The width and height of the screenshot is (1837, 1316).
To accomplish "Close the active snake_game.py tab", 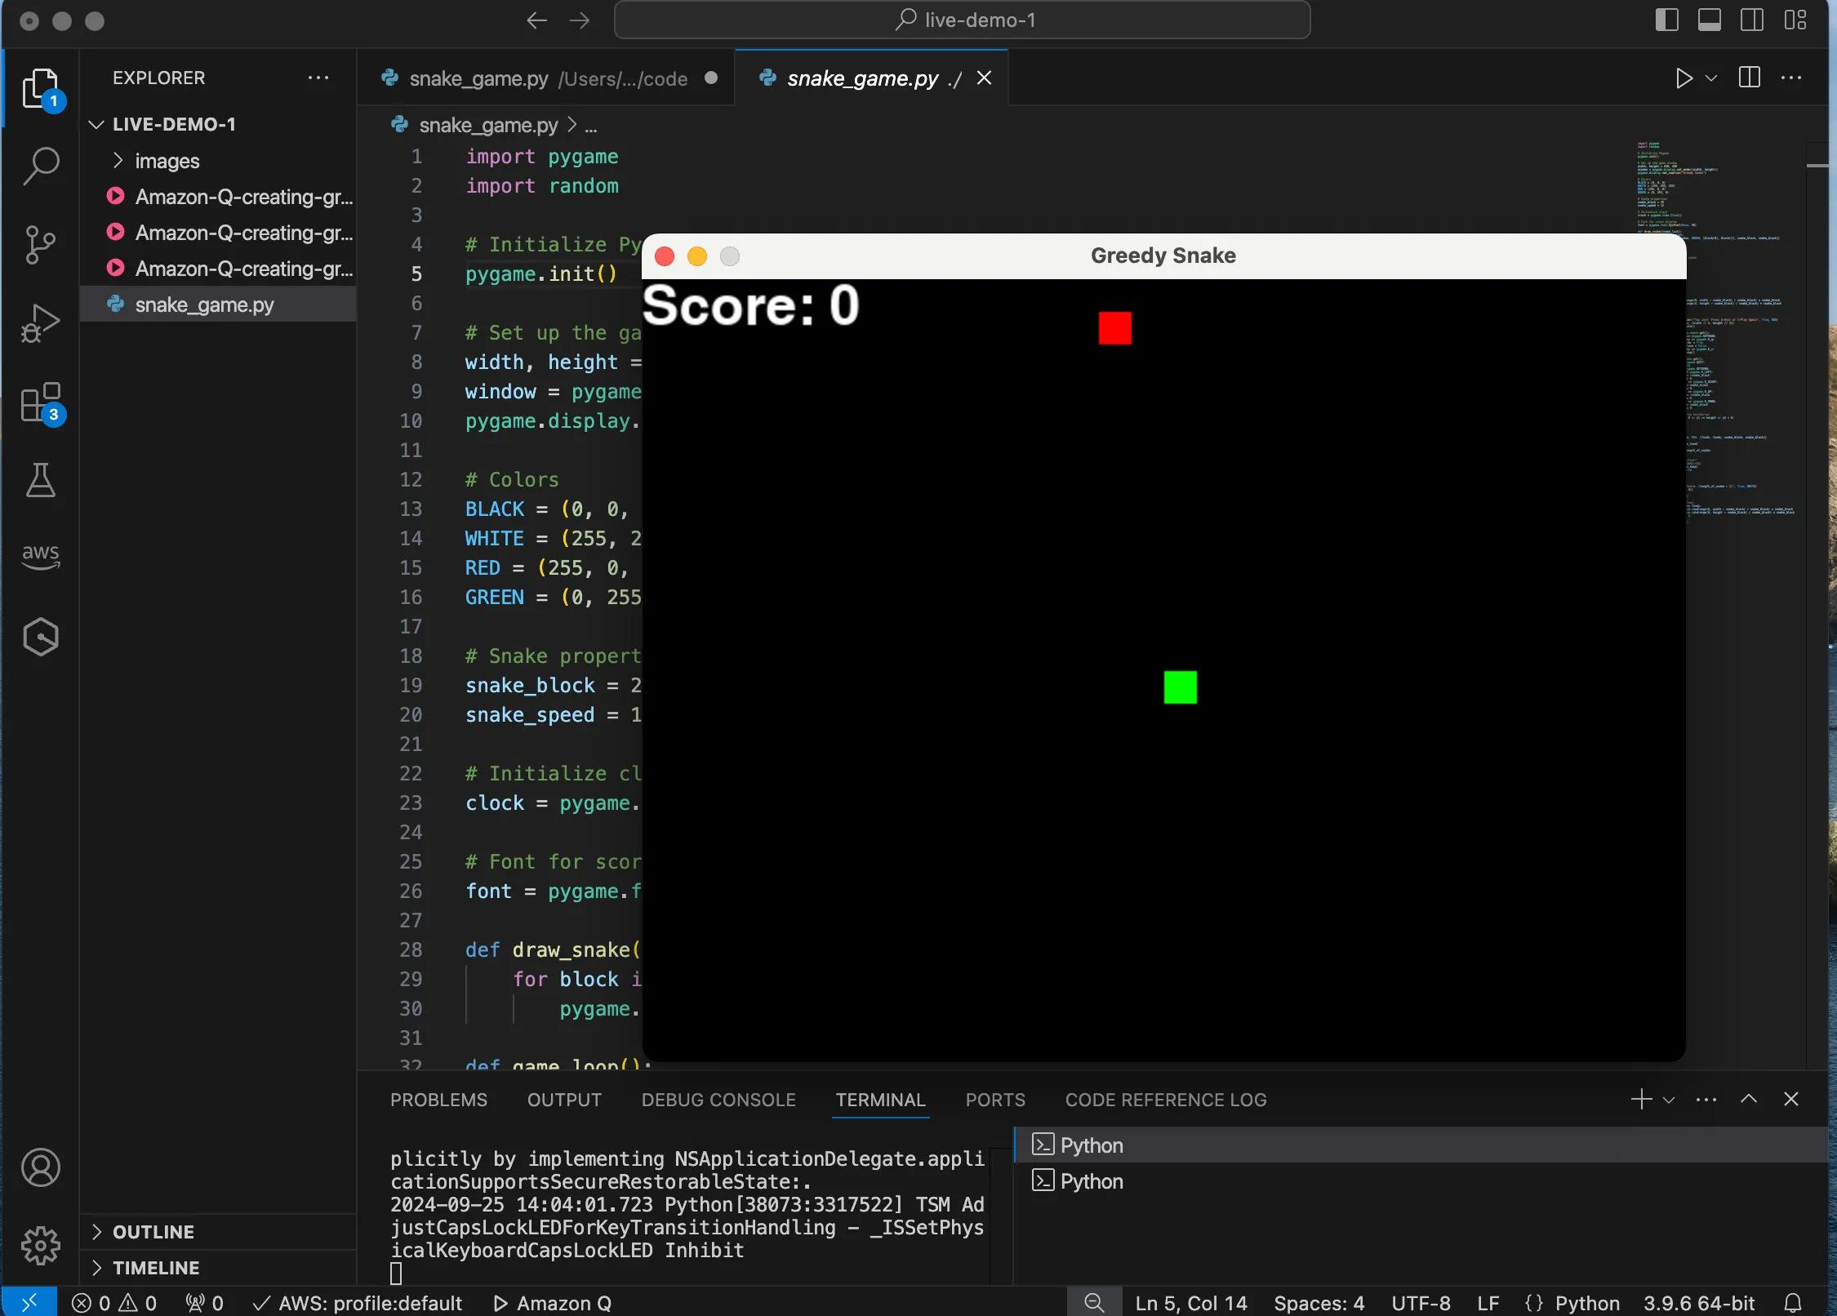I will point(985,78).
